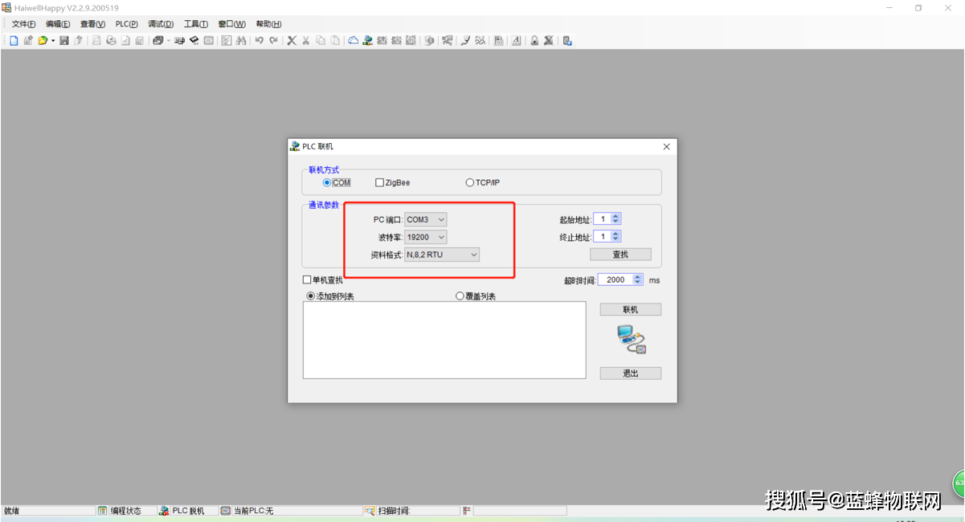Save project with the floppy disk icon

coord(63,40)
